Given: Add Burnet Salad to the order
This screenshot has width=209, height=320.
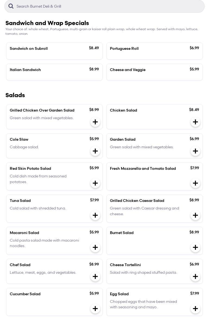Looking at the screenshot, I should (x=195, y=247).
